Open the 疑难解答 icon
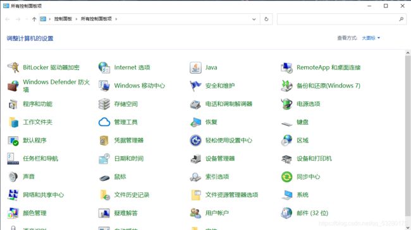Screen dimensions: 411x230 104,213
